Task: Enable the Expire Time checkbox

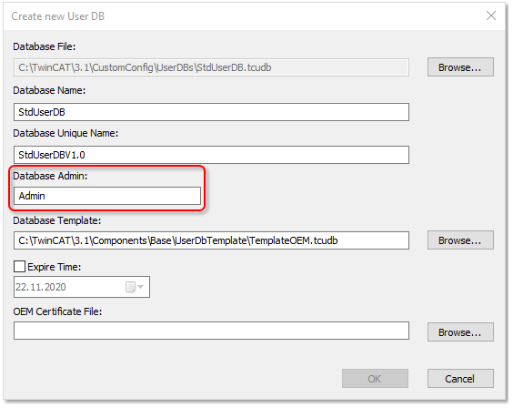Action: pos(20,267)
